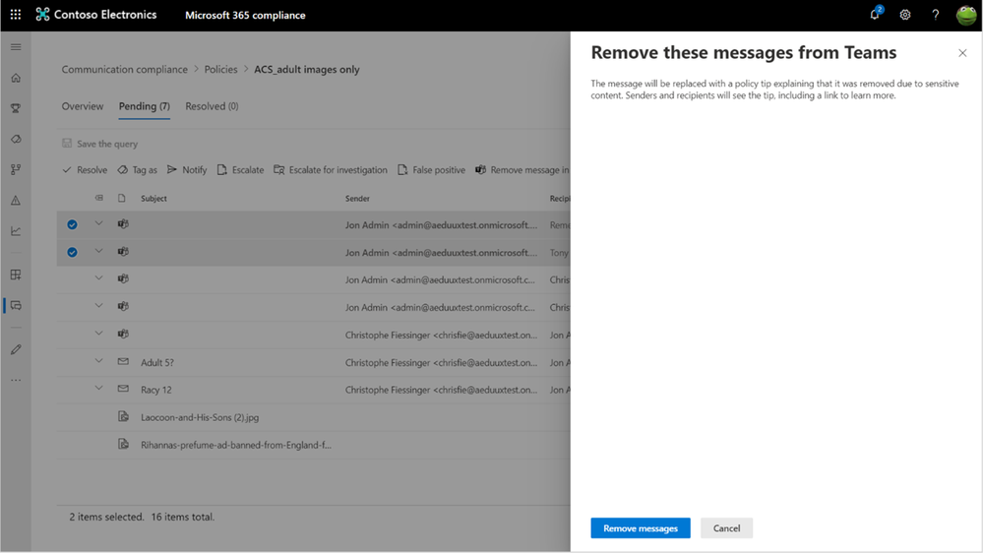Switch to the Resolved (0) tab
The image size is (983, 553).
coord(212,106)
